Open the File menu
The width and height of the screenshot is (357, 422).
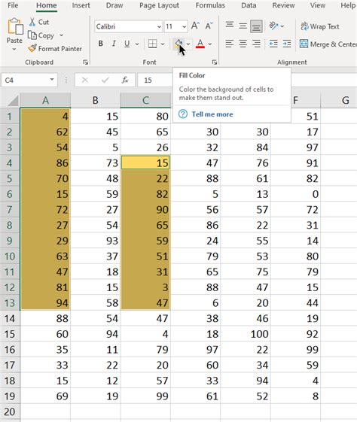pyautogui.click(x=12, y=5)
